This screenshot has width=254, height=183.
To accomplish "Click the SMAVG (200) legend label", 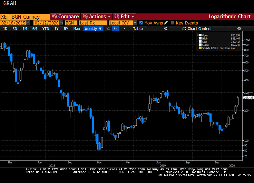I will (210, 48).
